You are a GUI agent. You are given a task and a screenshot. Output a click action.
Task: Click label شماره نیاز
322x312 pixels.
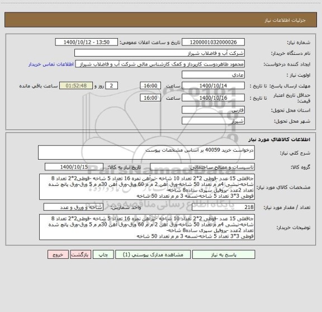tap(299, 43)
